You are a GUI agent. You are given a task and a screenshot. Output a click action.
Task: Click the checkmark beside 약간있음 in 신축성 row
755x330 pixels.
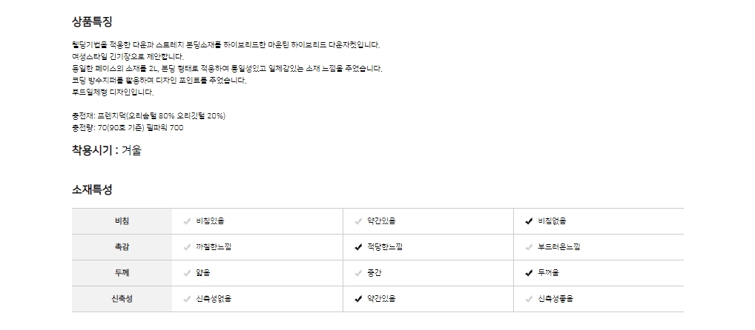pos(358,299)
